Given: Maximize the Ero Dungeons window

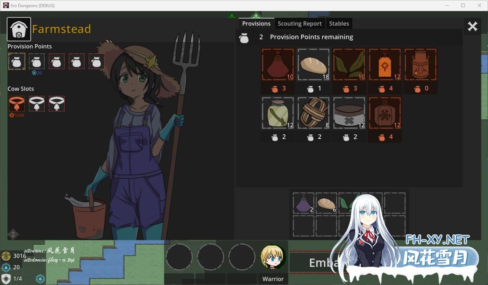Looking at the screenshot, I should point(463,6).
